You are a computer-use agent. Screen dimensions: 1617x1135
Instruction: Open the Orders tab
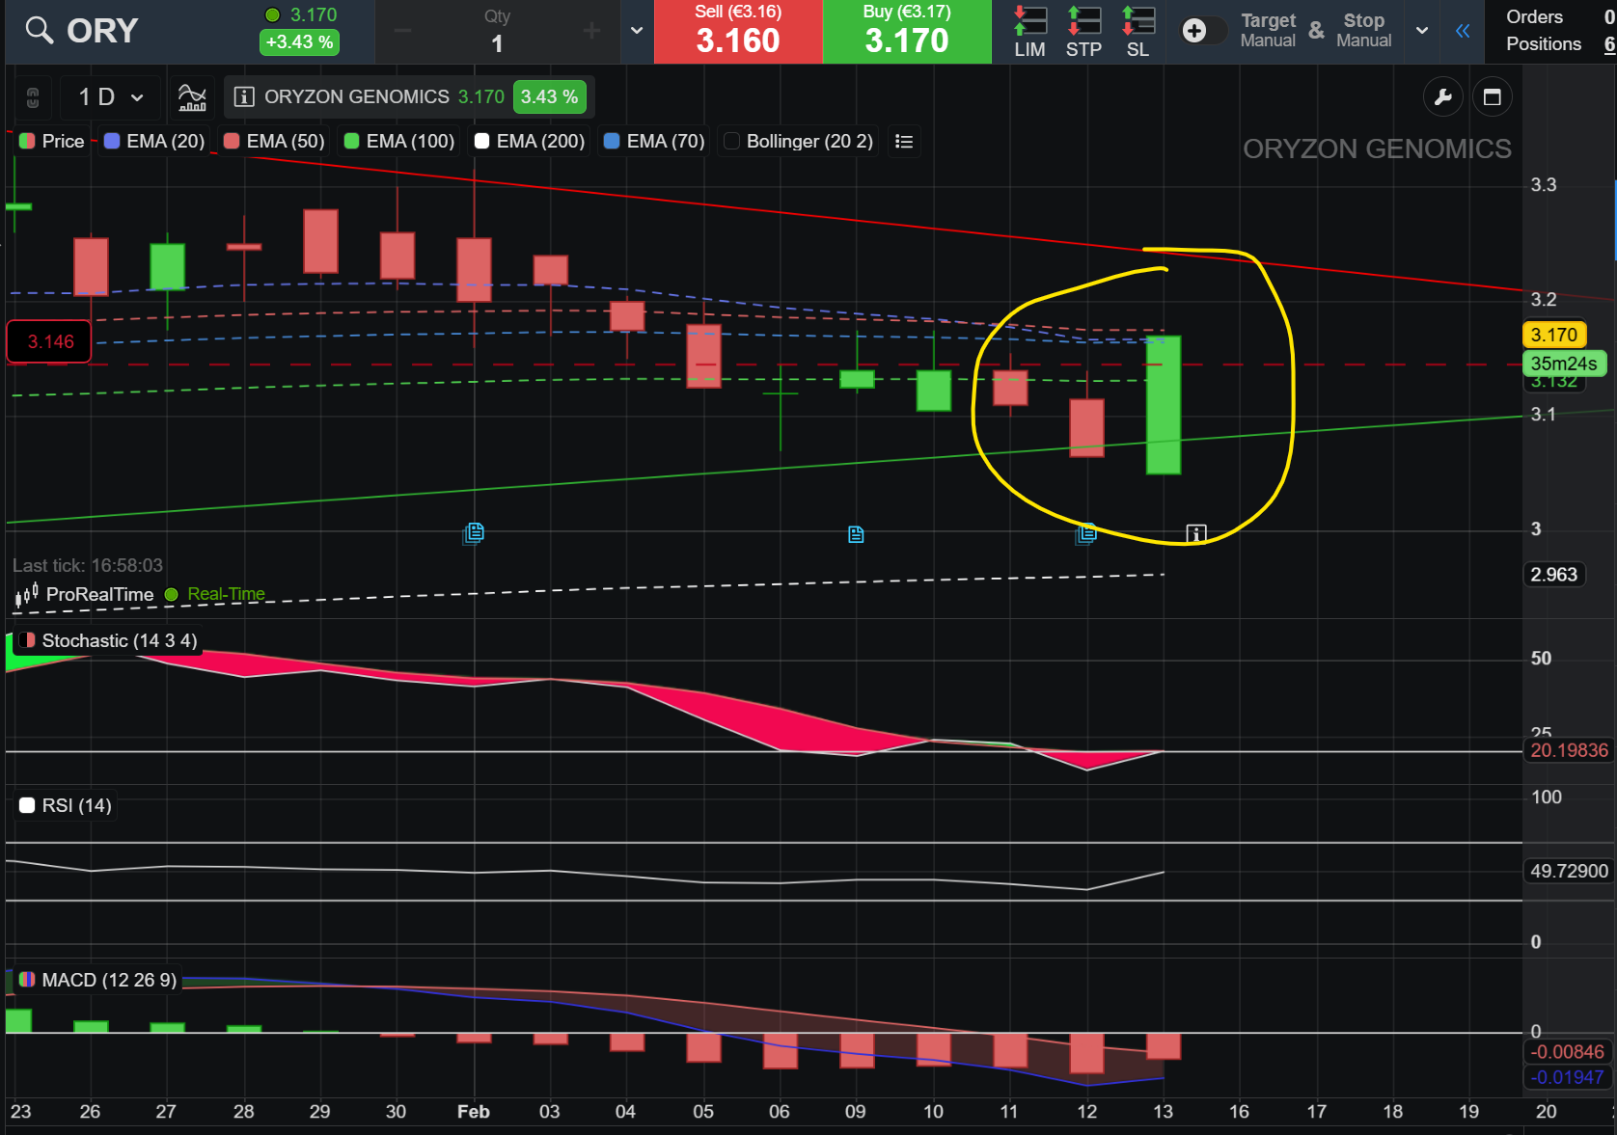1534,16
